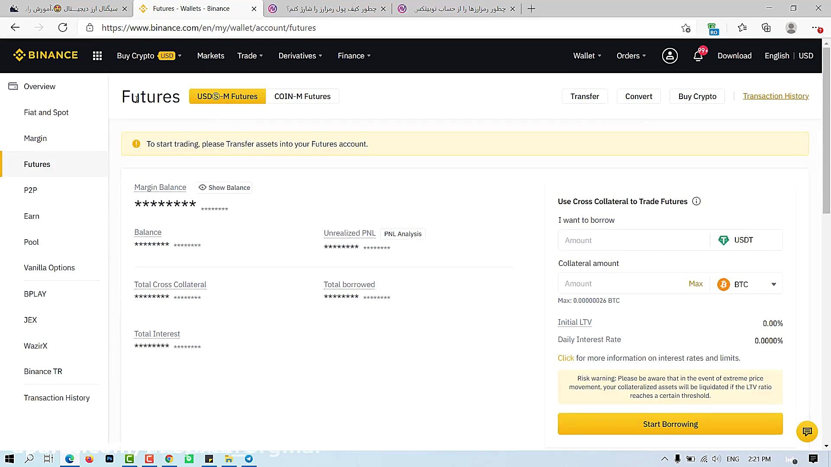Show hidden system tray icons
The width and height of the screenshot is (831, 467).
(x=664, y=459)
